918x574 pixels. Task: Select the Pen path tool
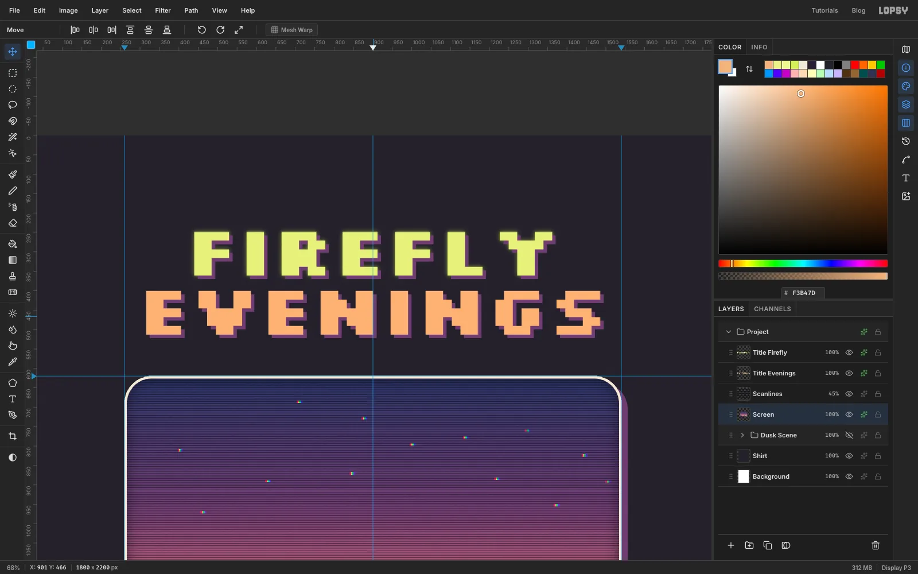click(x=13, y=415)
